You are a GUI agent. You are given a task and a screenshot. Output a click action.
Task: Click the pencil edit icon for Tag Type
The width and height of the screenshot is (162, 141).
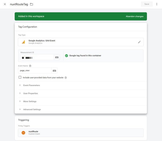pos(139,42)
